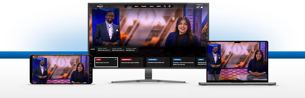Open settings gear in TV navigation bar
The image size is (305, 98).
[x=169, y=6]
